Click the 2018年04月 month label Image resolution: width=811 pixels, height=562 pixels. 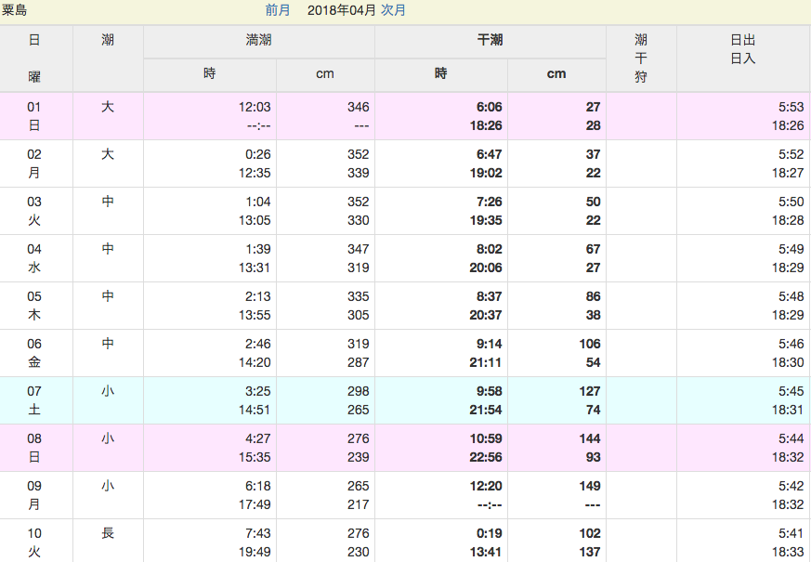(341, 11)
